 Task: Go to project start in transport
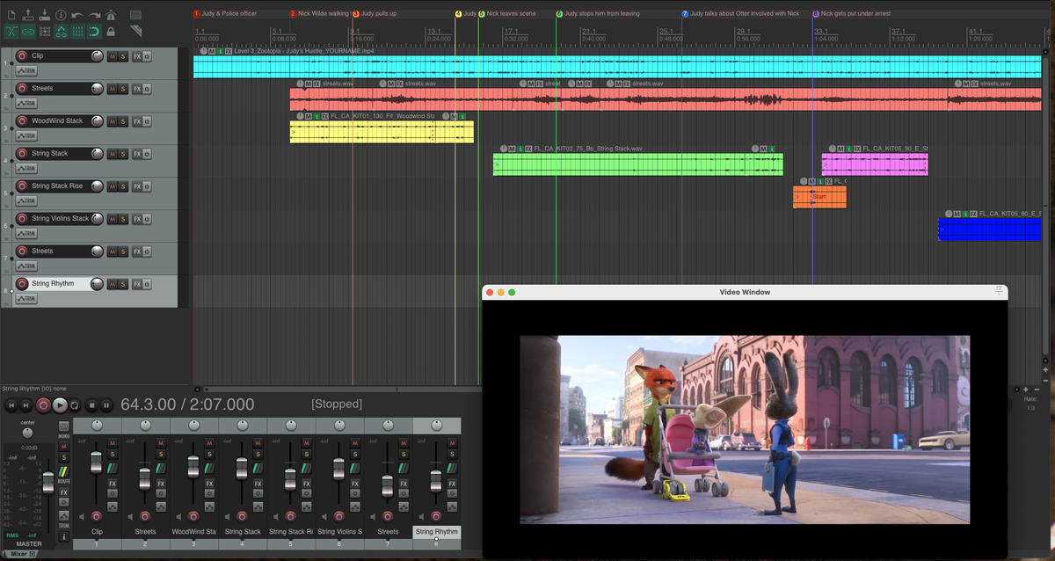click(x=11, y=405)
